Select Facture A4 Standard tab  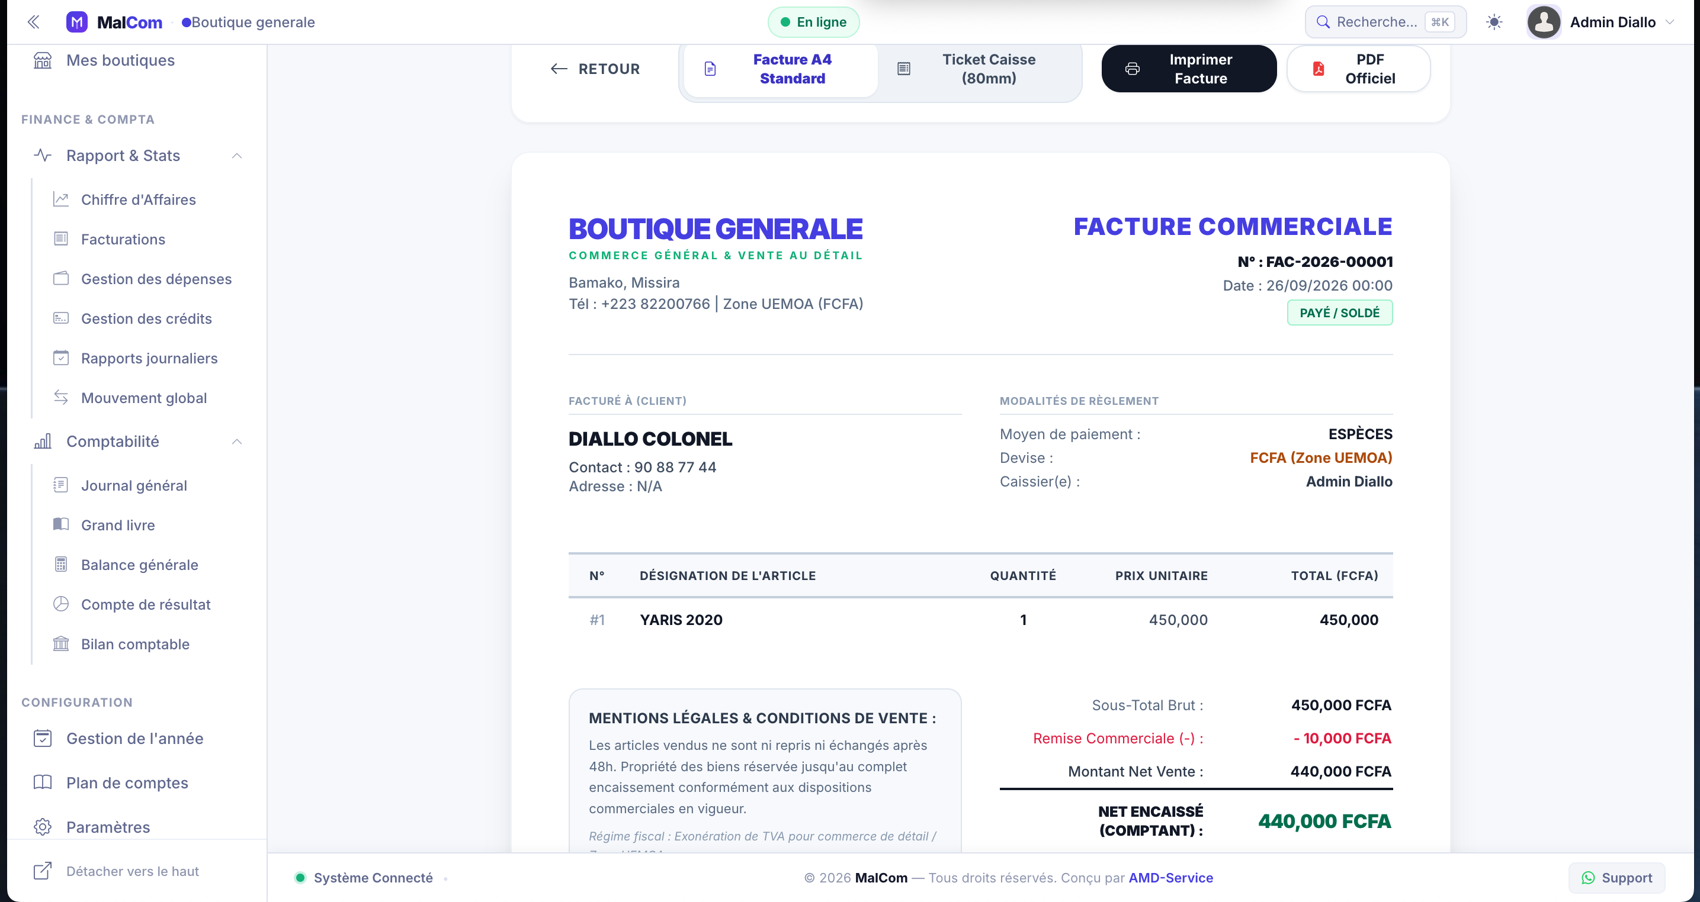click(x=781, y=69)
